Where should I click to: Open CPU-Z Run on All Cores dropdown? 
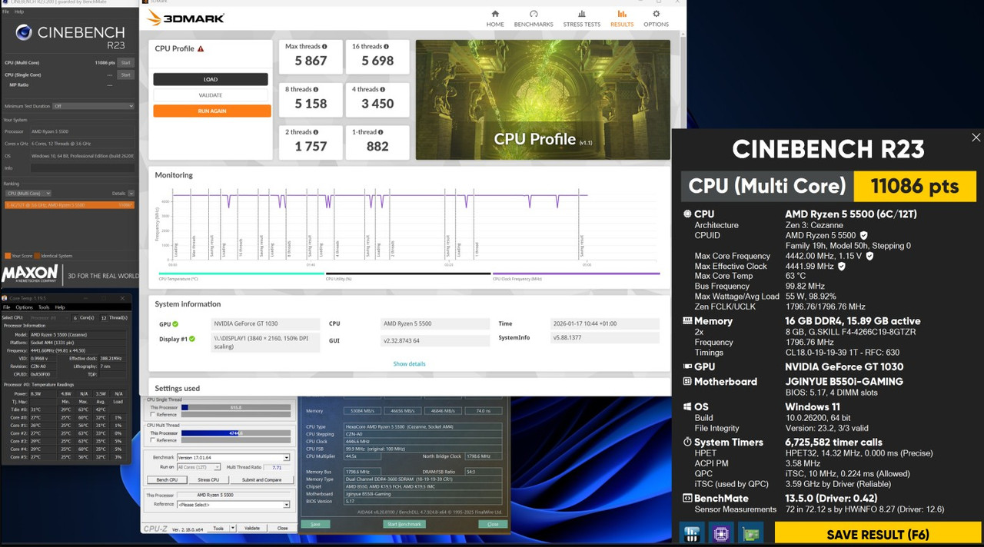(x=198, y=467)
